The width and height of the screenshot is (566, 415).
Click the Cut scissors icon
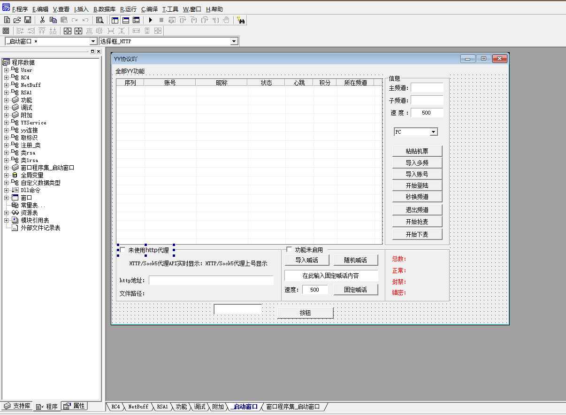[x=42, y=20]
